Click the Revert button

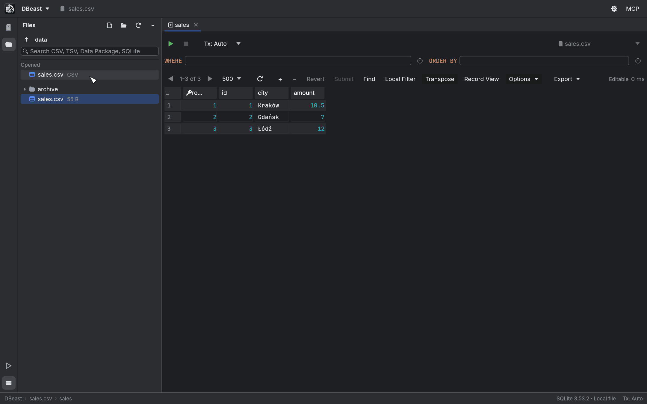315,79
